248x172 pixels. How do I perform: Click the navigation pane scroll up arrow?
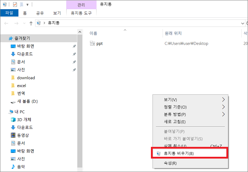pos(80,32)
